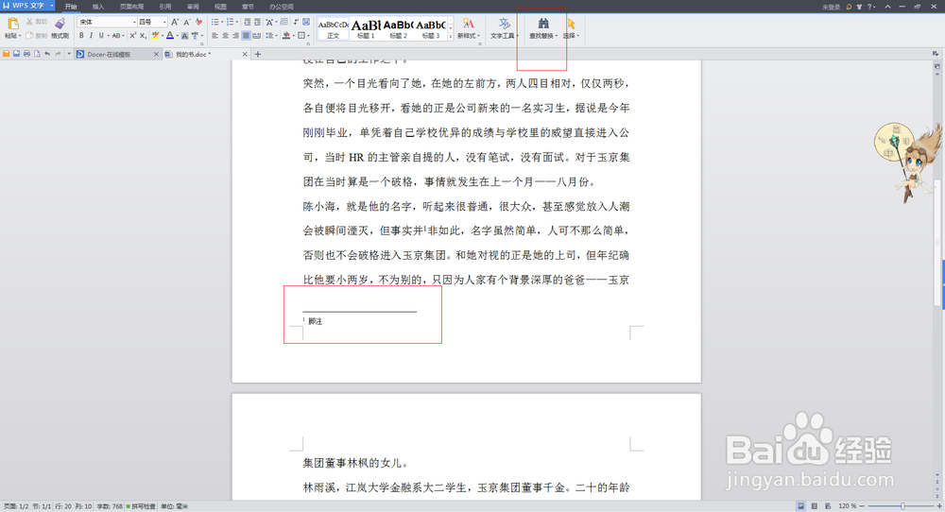Viewport: 945px width, 512px height.
Task: Open WPS 文字 application menu
Action: point(27,6)
